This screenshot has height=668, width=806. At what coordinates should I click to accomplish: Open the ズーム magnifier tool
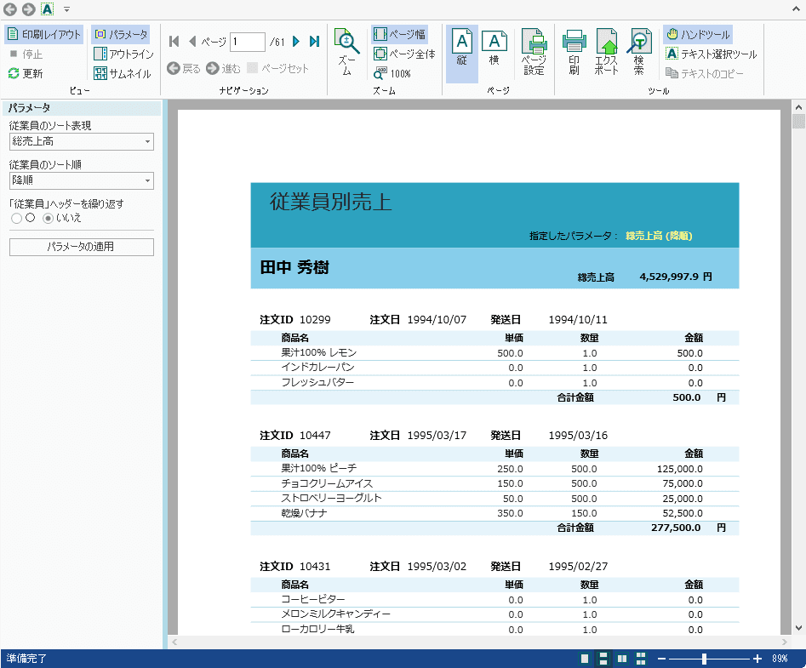347,53
